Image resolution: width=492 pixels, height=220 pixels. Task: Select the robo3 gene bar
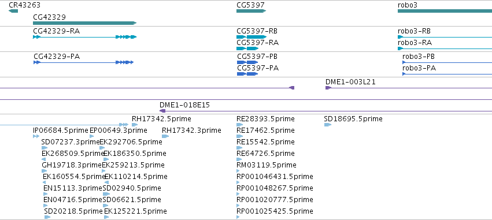tap(445, 11)
